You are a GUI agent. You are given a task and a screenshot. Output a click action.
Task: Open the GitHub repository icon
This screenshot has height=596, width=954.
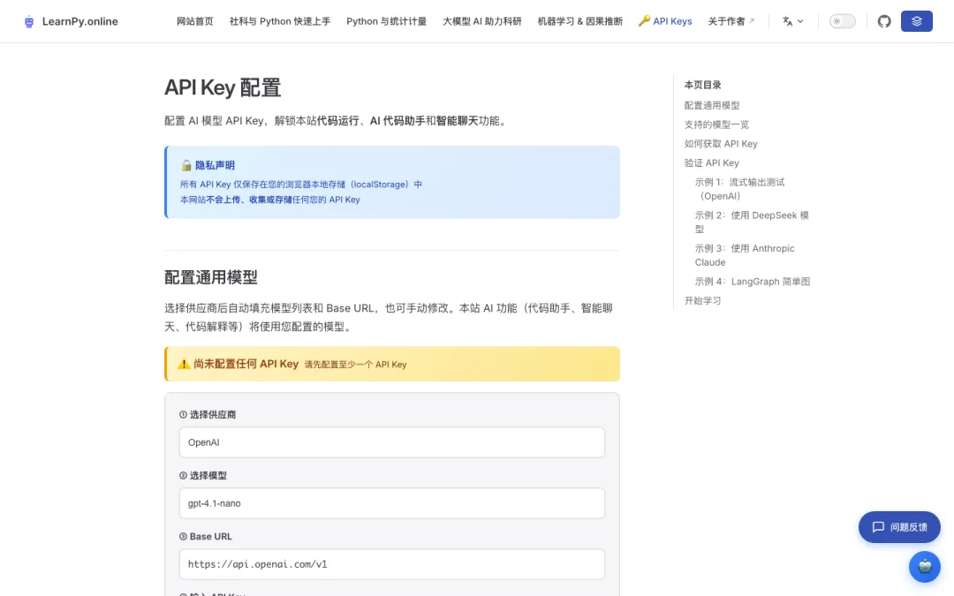[884, 21]
